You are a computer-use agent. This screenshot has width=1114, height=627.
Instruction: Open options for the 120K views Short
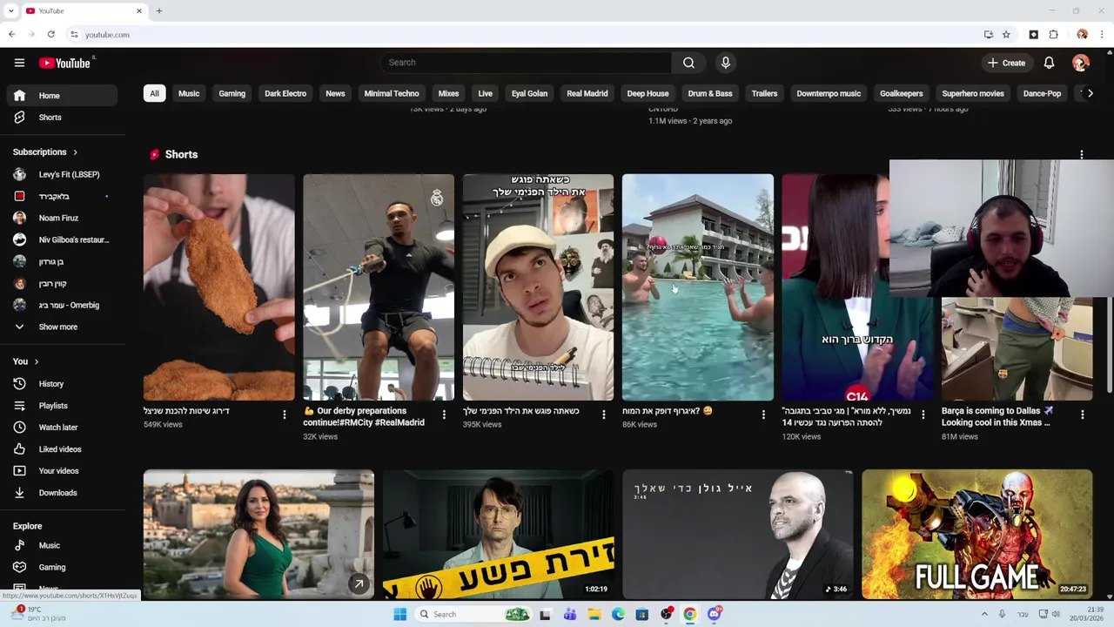click(x=923, y=415)
